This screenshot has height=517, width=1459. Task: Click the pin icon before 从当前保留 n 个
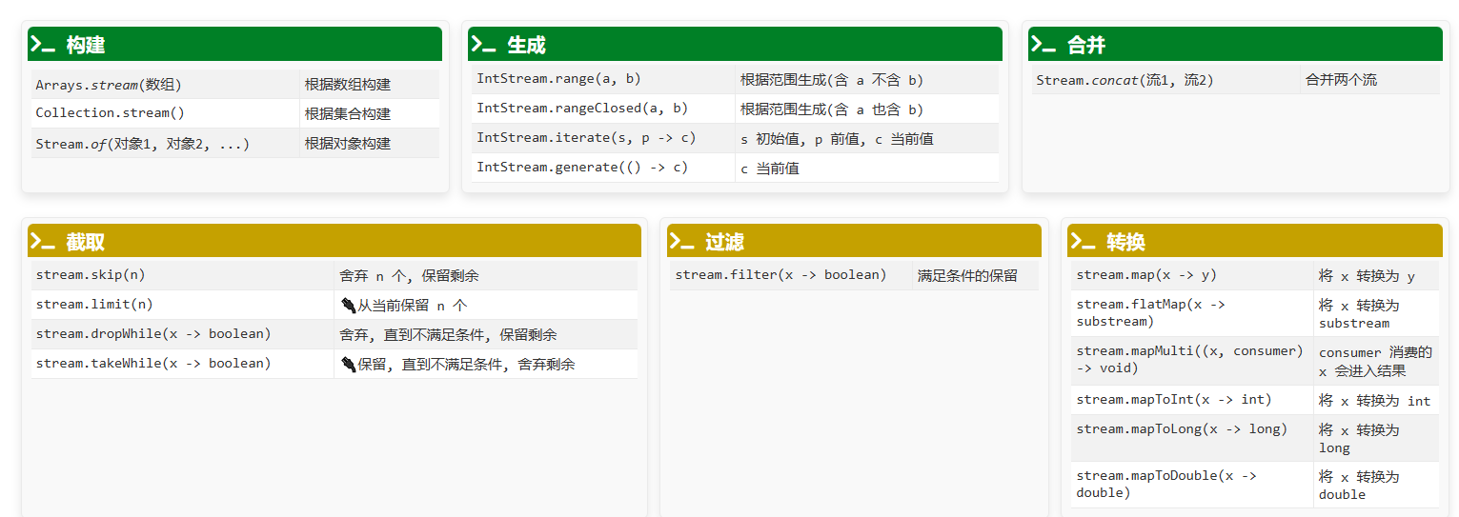pyautogui.click(x=348, y=306)
